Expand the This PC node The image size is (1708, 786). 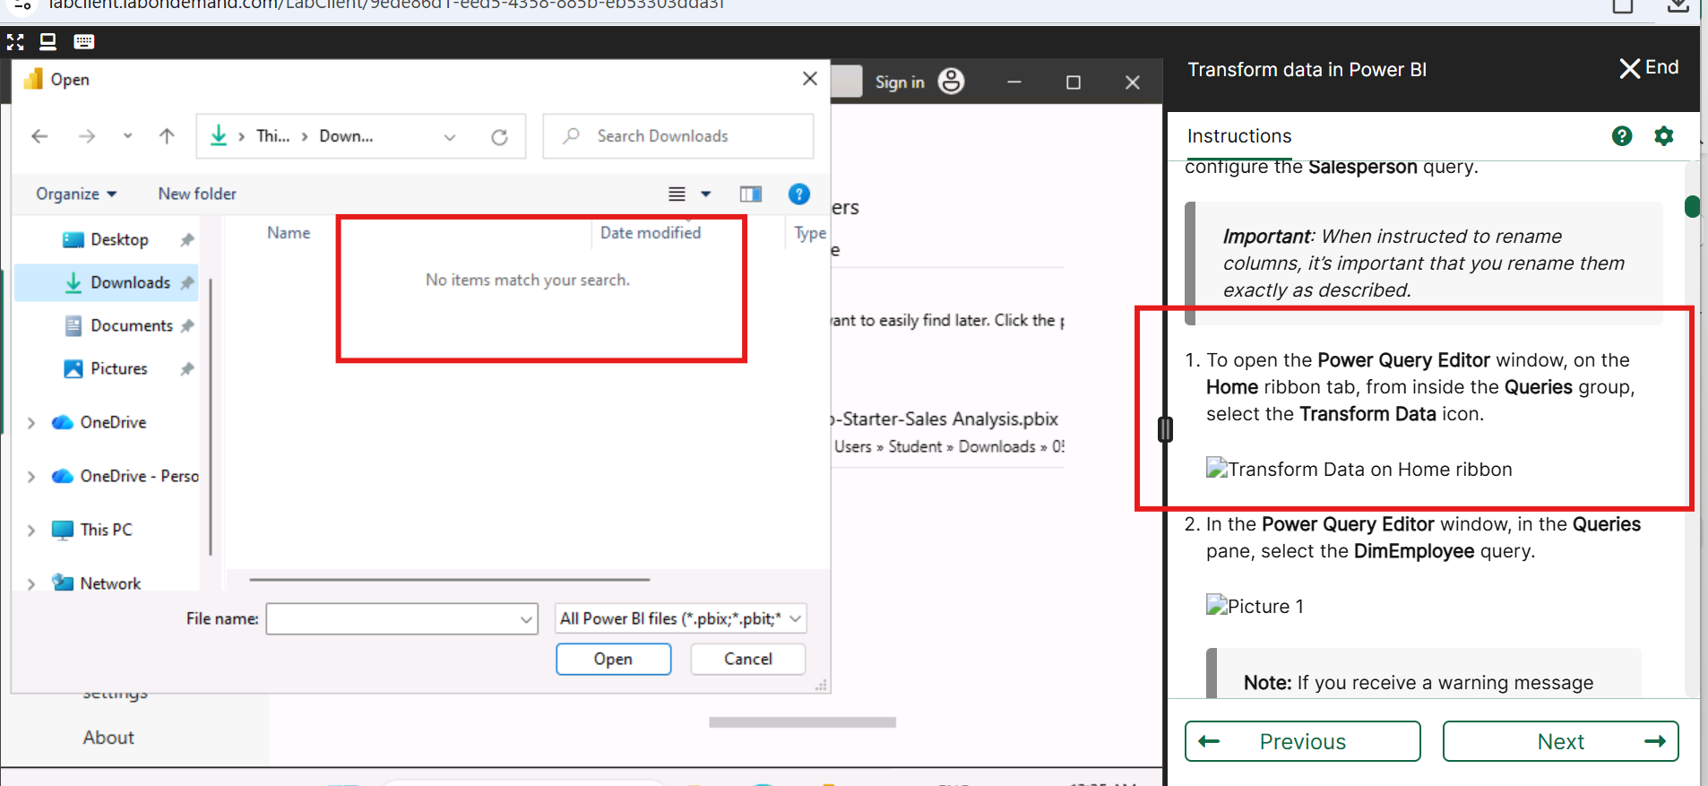click(x=31, y=531)
